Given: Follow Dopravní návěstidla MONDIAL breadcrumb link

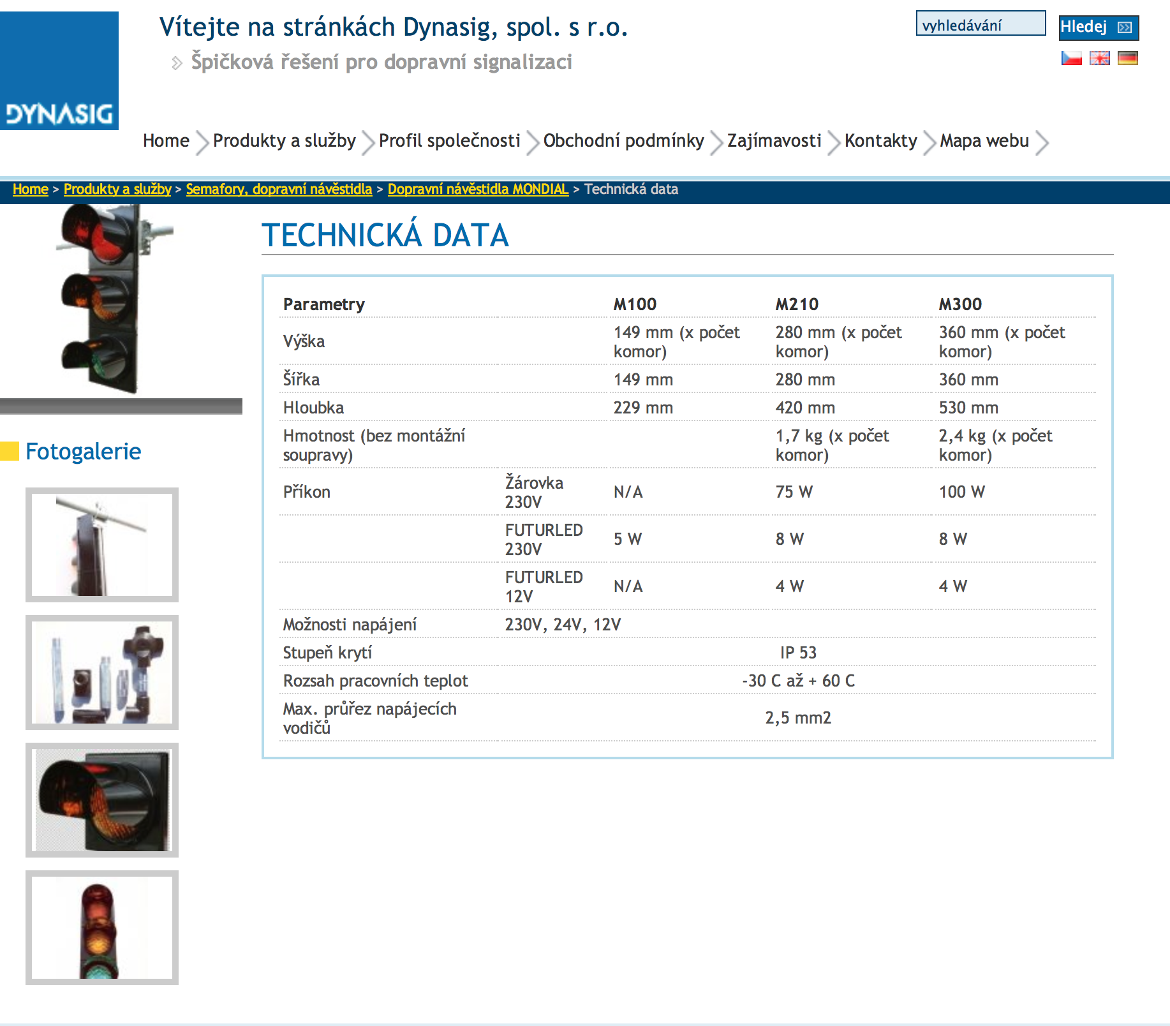Looking at the screenshot, I should click(x=478, y=190).
